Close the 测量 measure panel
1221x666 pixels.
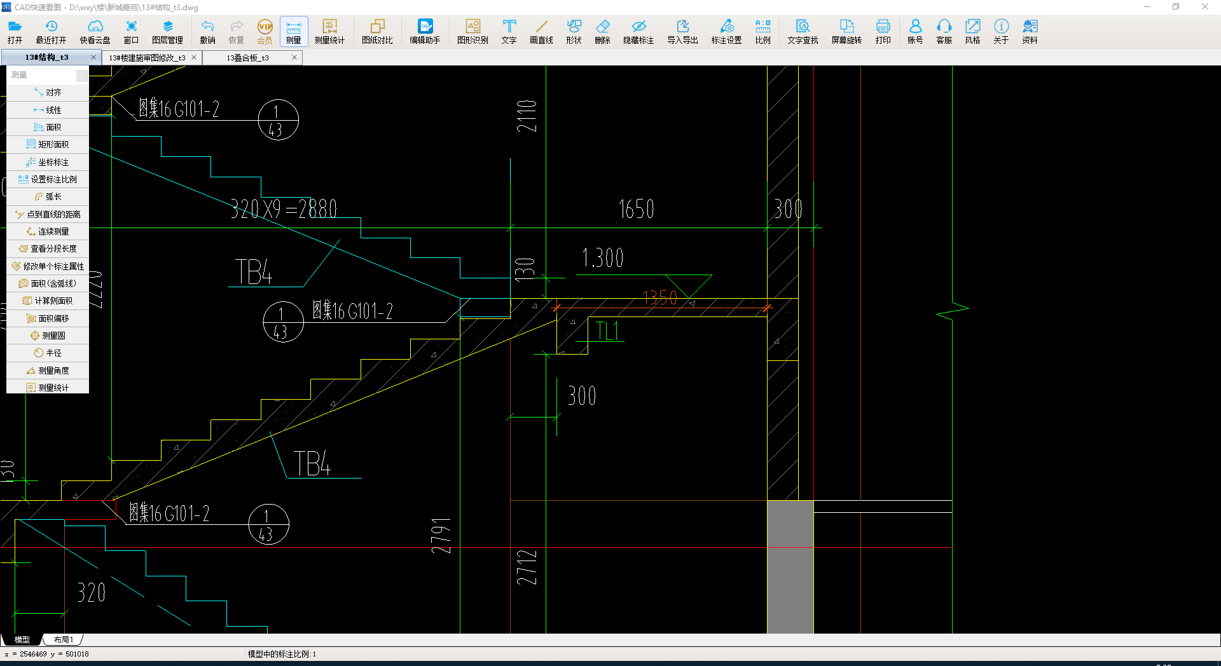coord(82,76)
